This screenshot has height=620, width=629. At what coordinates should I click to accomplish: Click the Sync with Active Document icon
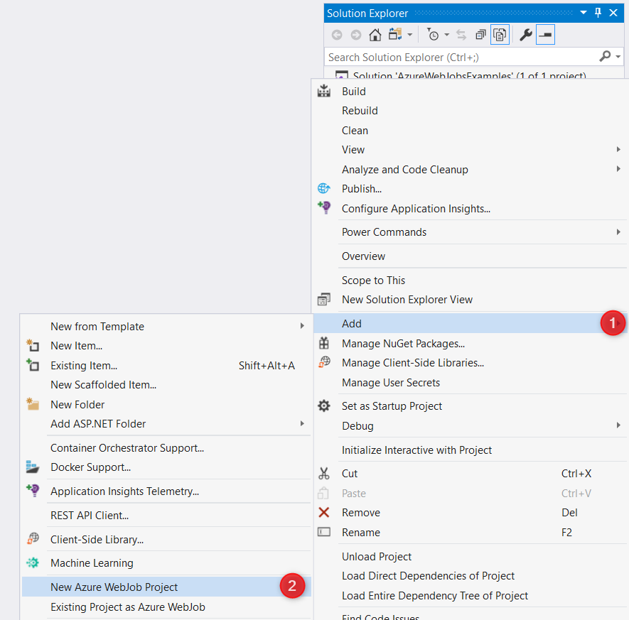click(x=461, y=35)
